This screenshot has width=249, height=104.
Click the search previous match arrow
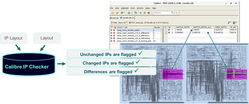[x=174, y=13]
